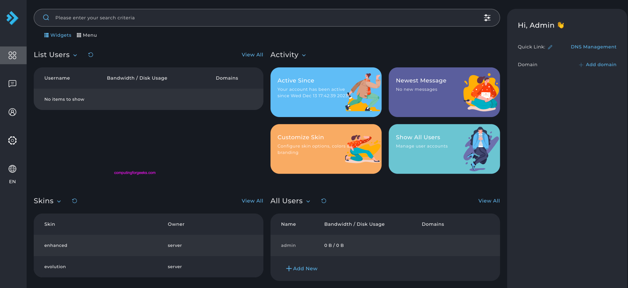Edit Quick Link with the pencil icon

tap(550, 47)
